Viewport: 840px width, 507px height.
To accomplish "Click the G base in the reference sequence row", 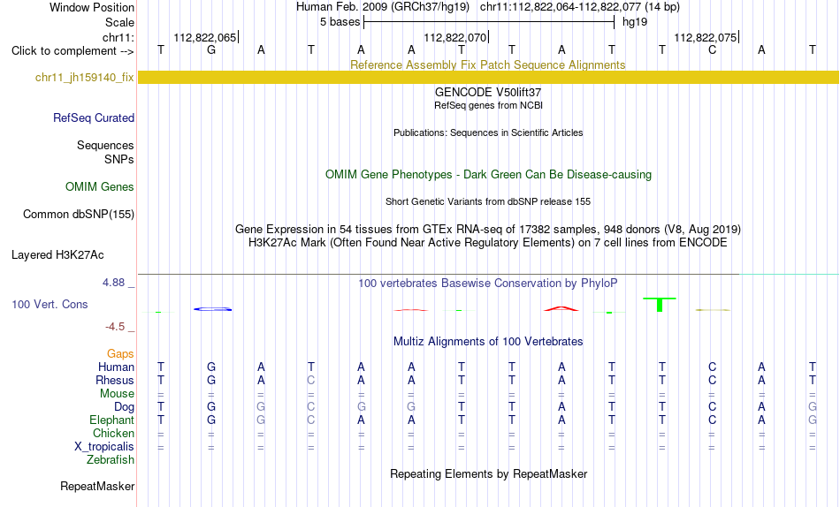I will click(211, 49).
